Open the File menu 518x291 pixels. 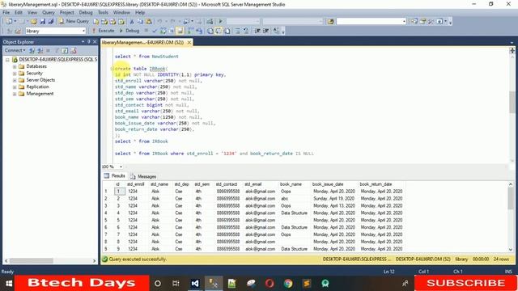tap(6, 13)
